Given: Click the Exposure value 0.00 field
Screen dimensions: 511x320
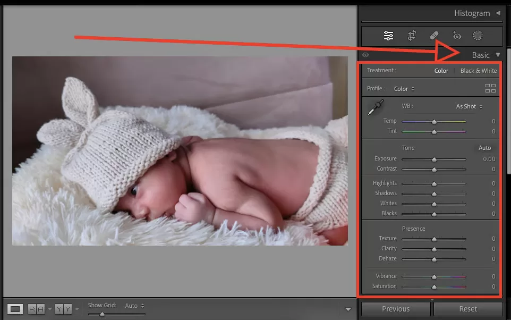Looking at the screenshot, I should click(489, 159).
